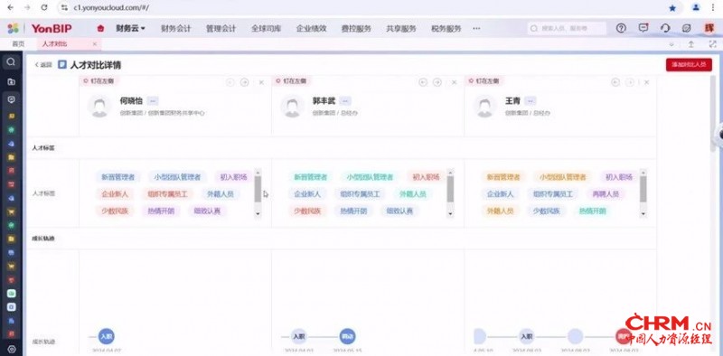This screenshot has width=723, height=356.
Task: Open the sidebar settings gear icon
Action: (12, 349)
